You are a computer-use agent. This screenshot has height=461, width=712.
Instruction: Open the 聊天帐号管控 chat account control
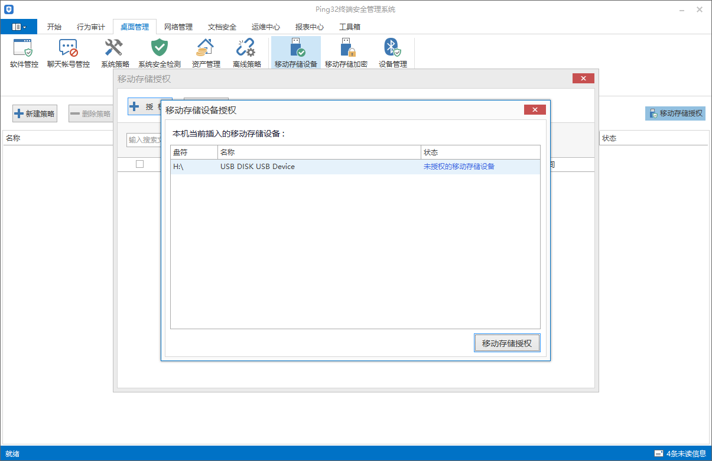69,53
